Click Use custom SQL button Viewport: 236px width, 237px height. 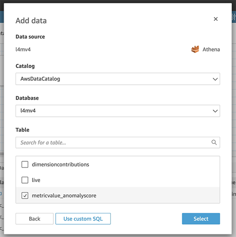[83, 219]
